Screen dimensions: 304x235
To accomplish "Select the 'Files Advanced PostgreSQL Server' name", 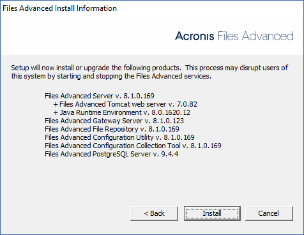I will pos(98,154).
